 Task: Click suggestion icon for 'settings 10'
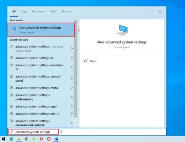coord(11,58)
